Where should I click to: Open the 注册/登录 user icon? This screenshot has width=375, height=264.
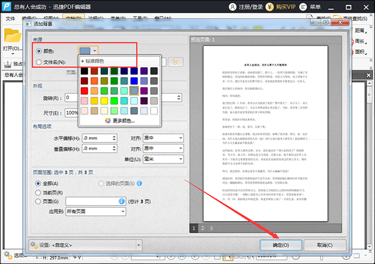[232, 7]
